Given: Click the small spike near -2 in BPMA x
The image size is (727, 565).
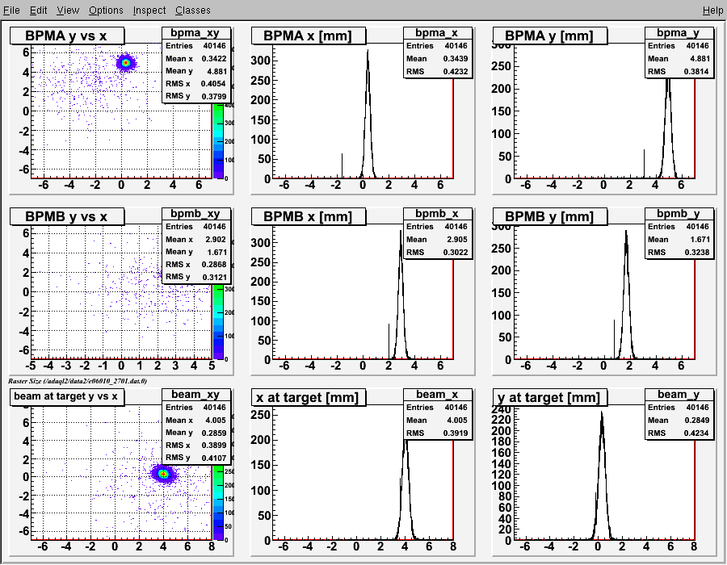Looking at the screenshot, I should click(x=342, y=165).
